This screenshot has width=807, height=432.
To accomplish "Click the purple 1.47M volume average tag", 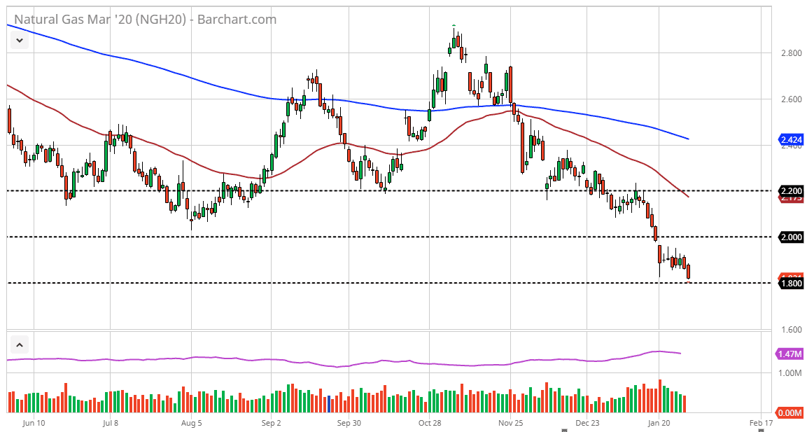I will click(x=789, y=354).
